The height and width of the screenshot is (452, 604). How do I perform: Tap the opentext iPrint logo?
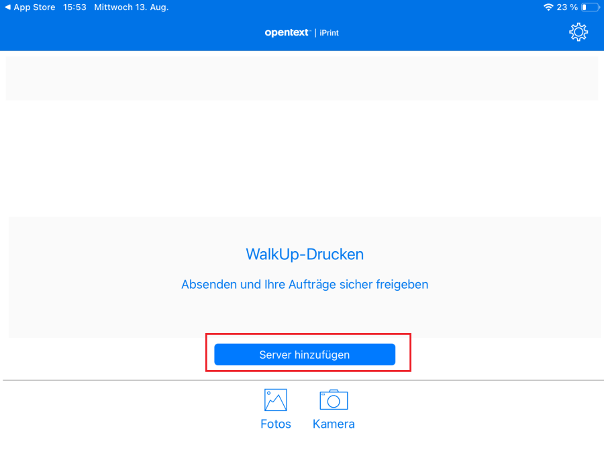point(302,32)
